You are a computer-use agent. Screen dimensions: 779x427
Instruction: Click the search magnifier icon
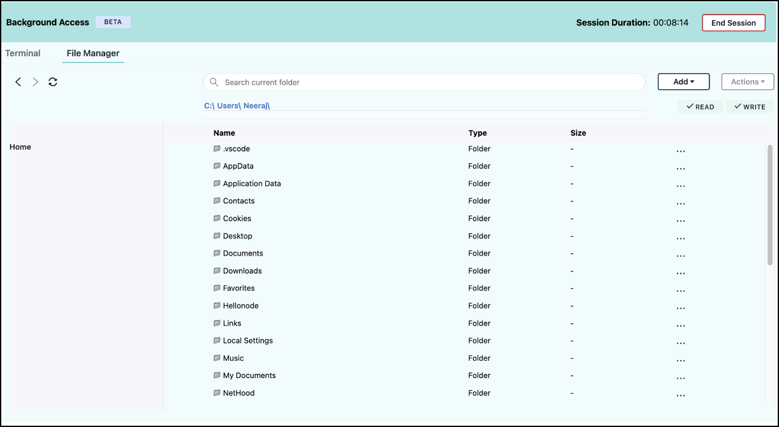(214, 82)
